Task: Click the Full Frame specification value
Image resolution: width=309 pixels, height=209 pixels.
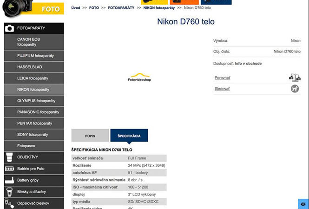Action: [137, 158]
